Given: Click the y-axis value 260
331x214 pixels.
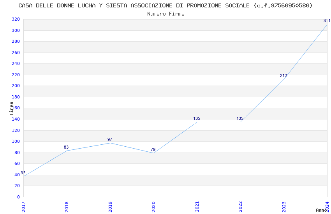Looking at the screenshot, I should click(x=16, y=53).
